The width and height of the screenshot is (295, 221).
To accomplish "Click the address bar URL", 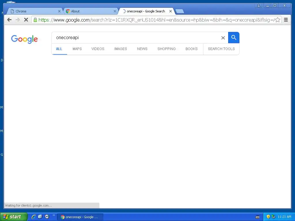I will [156, 20].
